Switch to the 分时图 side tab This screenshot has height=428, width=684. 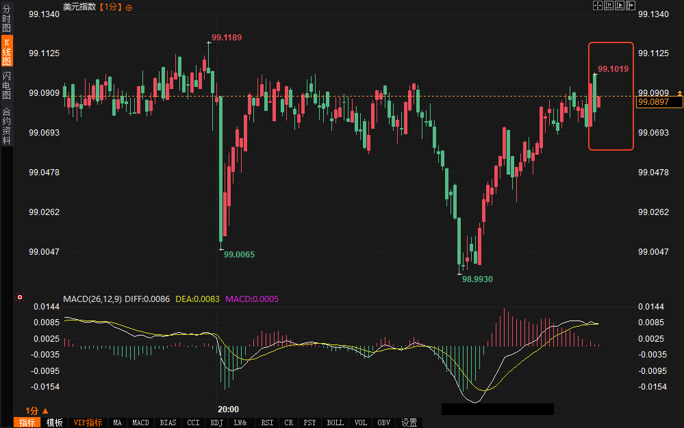(x=7, y=20)
